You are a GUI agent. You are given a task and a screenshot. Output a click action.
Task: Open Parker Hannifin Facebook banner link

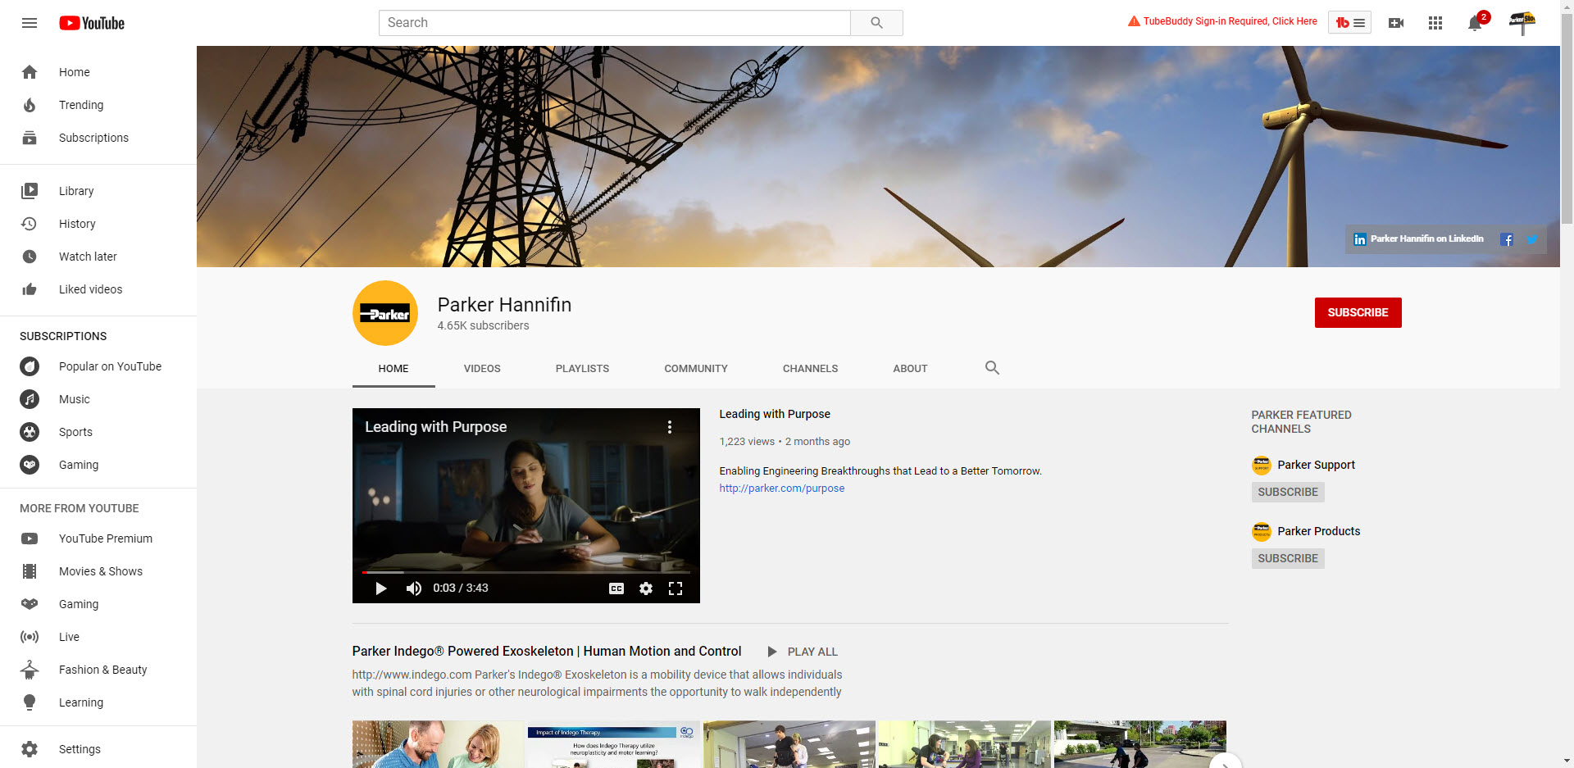click(x=1507, y=239)
